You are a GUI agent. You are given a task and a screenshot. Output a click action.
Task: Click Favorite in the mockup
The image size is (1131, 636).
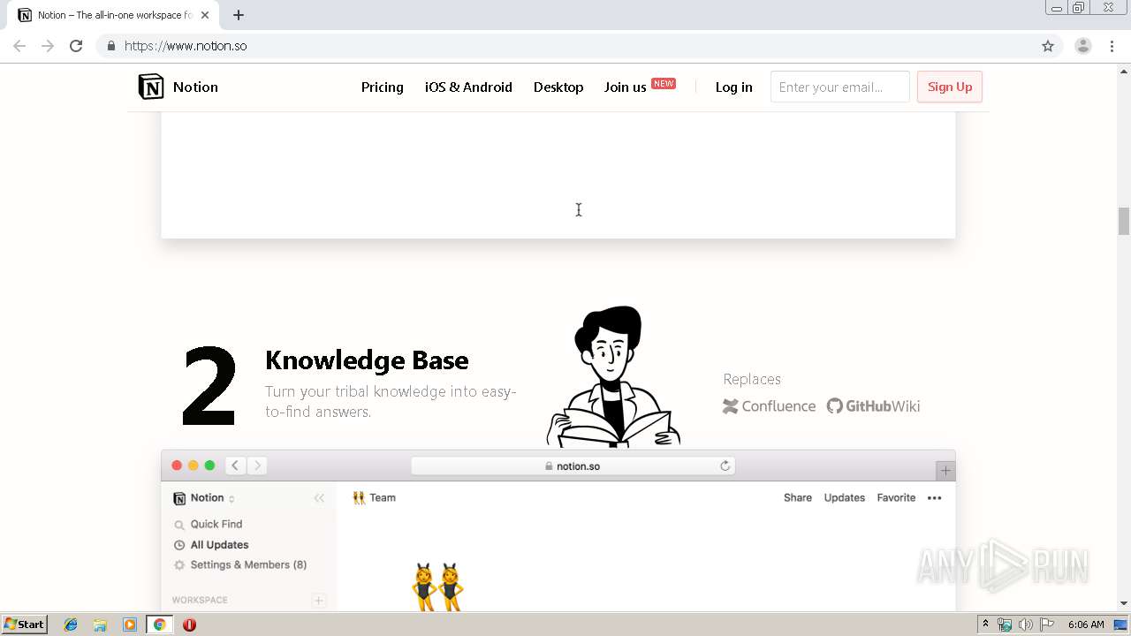(x=896, y=498)
